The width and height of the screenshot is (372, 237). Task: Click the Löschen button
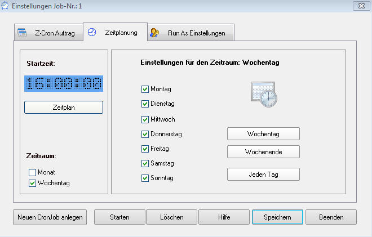171,217
